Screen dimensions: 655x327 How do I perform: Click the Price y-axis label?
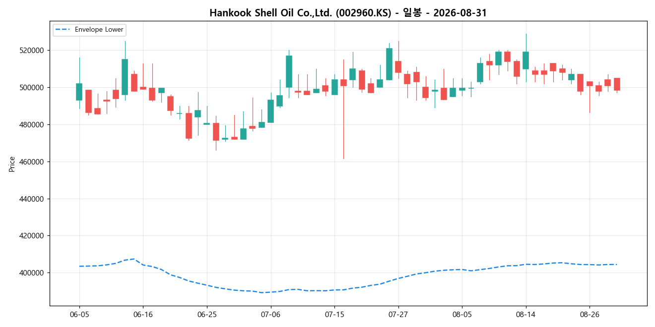tap(12, 163)
